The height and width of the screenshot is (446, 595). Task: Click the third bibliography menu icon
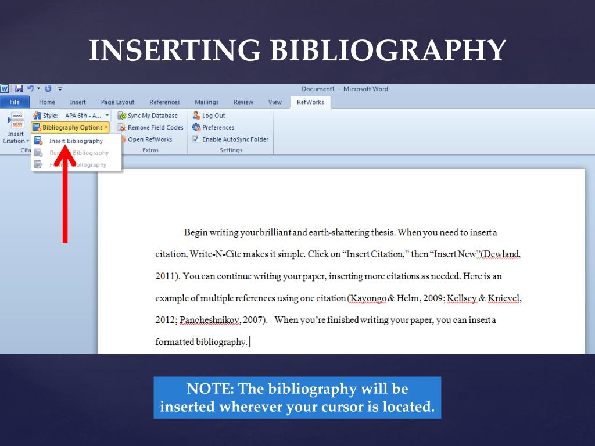tap(38, 164)
